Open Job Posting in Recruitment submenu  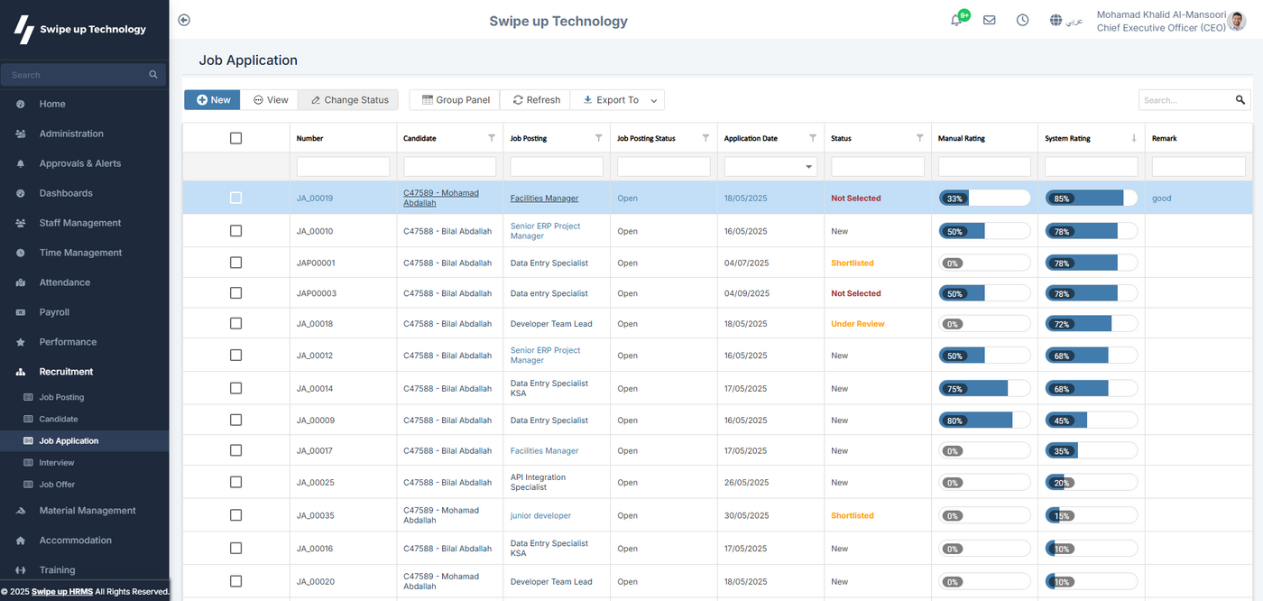tap(61, 397)
